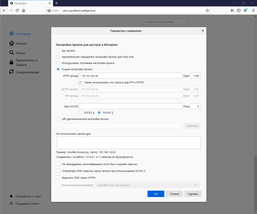Open a new tab with plus icon

(x=56, y=3)
